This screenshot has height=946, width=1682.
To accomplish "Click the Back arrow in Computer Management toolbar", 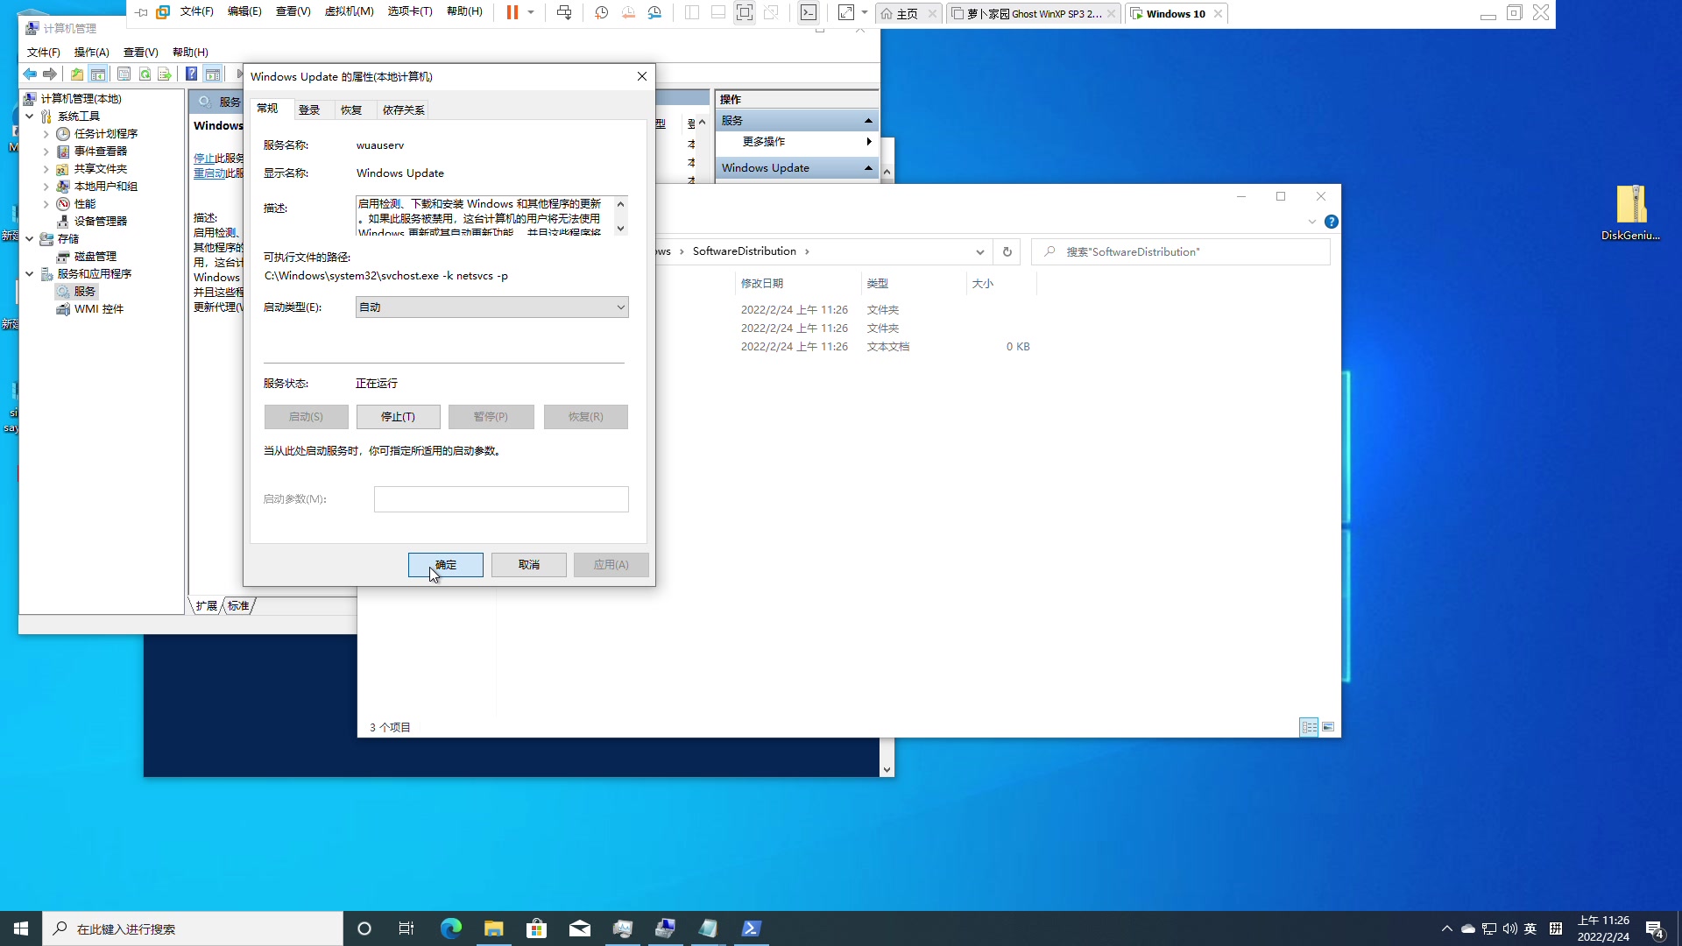I will click(x=30, y=74).
